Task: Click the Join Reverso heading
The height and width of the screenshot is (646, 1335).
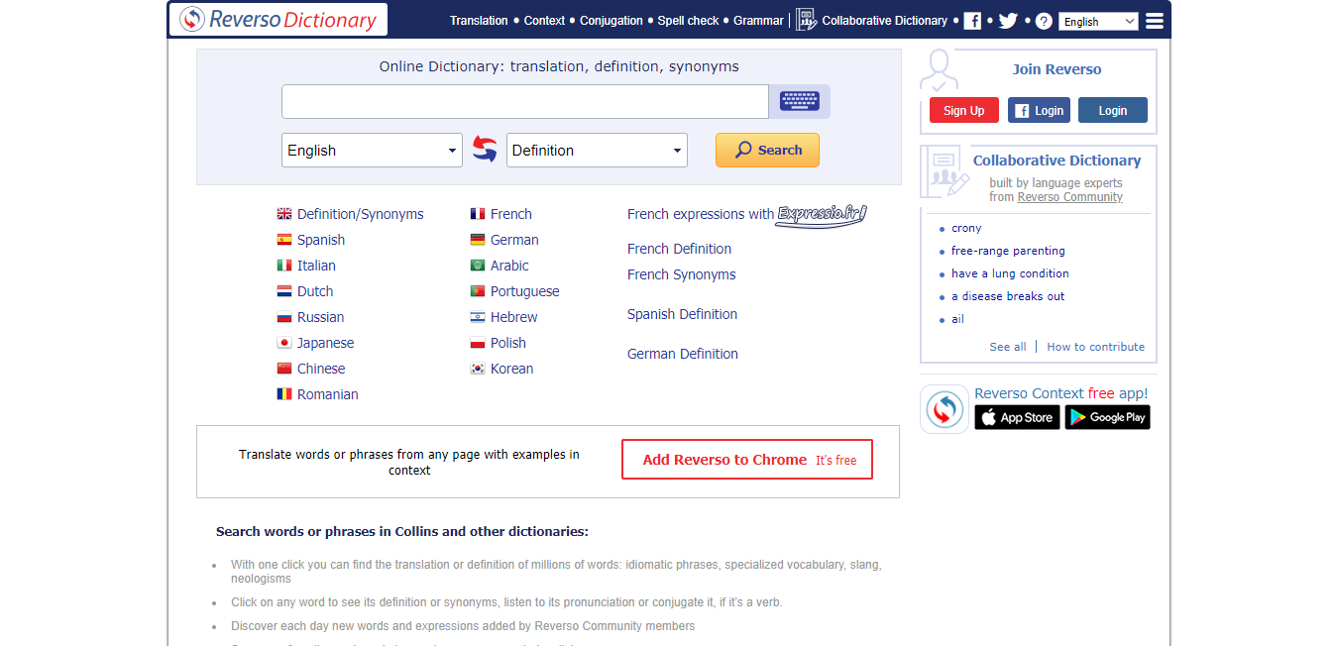Action: pyautogui.click(x=1057, y=69)
